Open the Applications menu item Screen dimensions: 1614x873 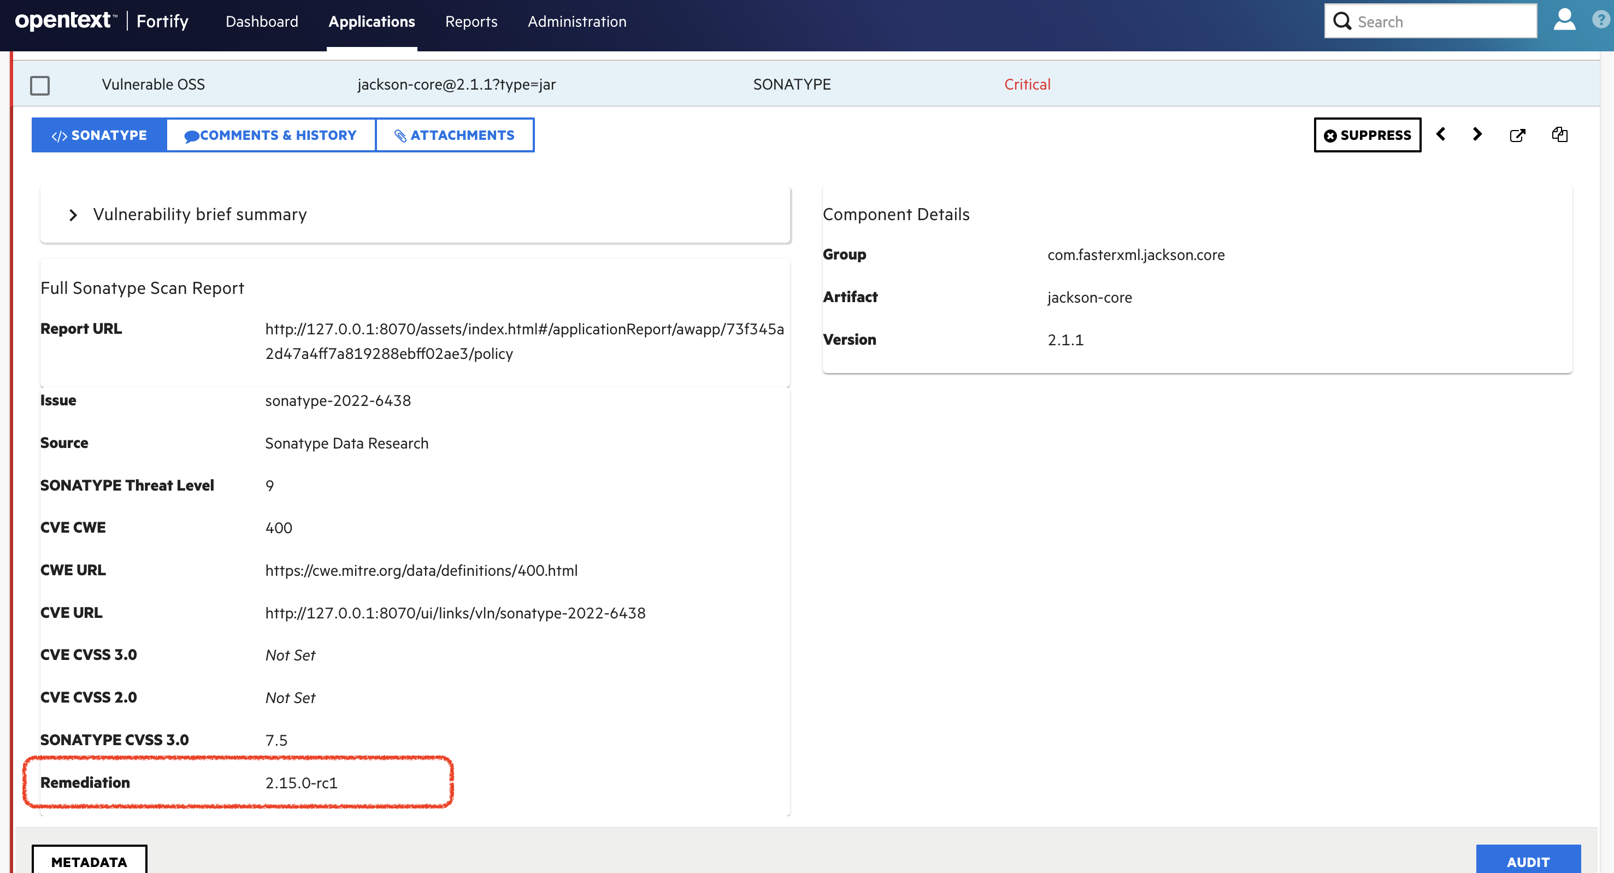372,21
